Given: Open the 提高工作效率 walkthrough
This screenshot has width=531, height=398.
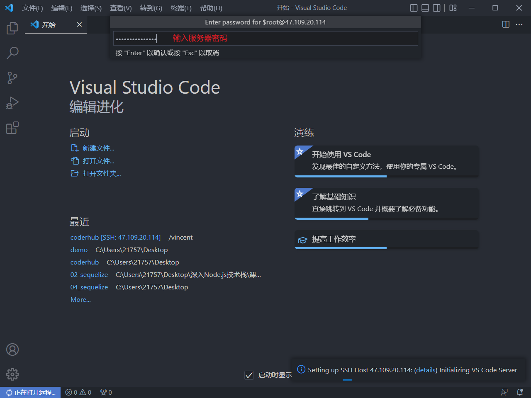Looking at the screenshot, I should tap(386, 240).
